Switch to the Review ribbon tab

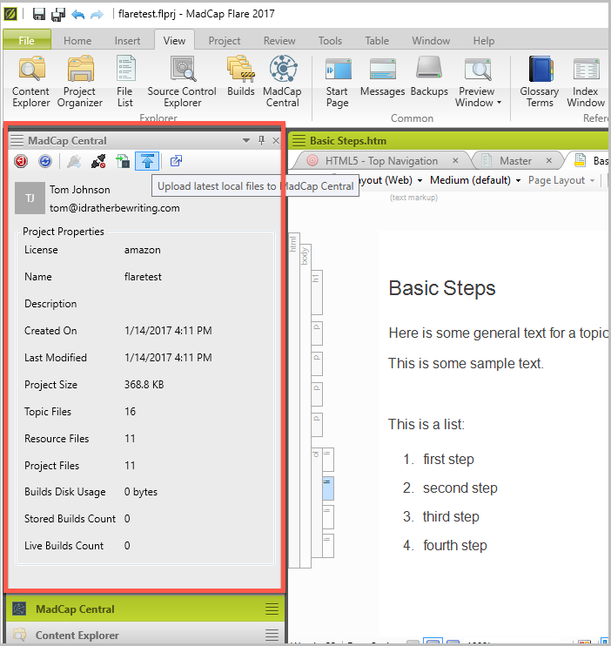click(x=279, y=41)
